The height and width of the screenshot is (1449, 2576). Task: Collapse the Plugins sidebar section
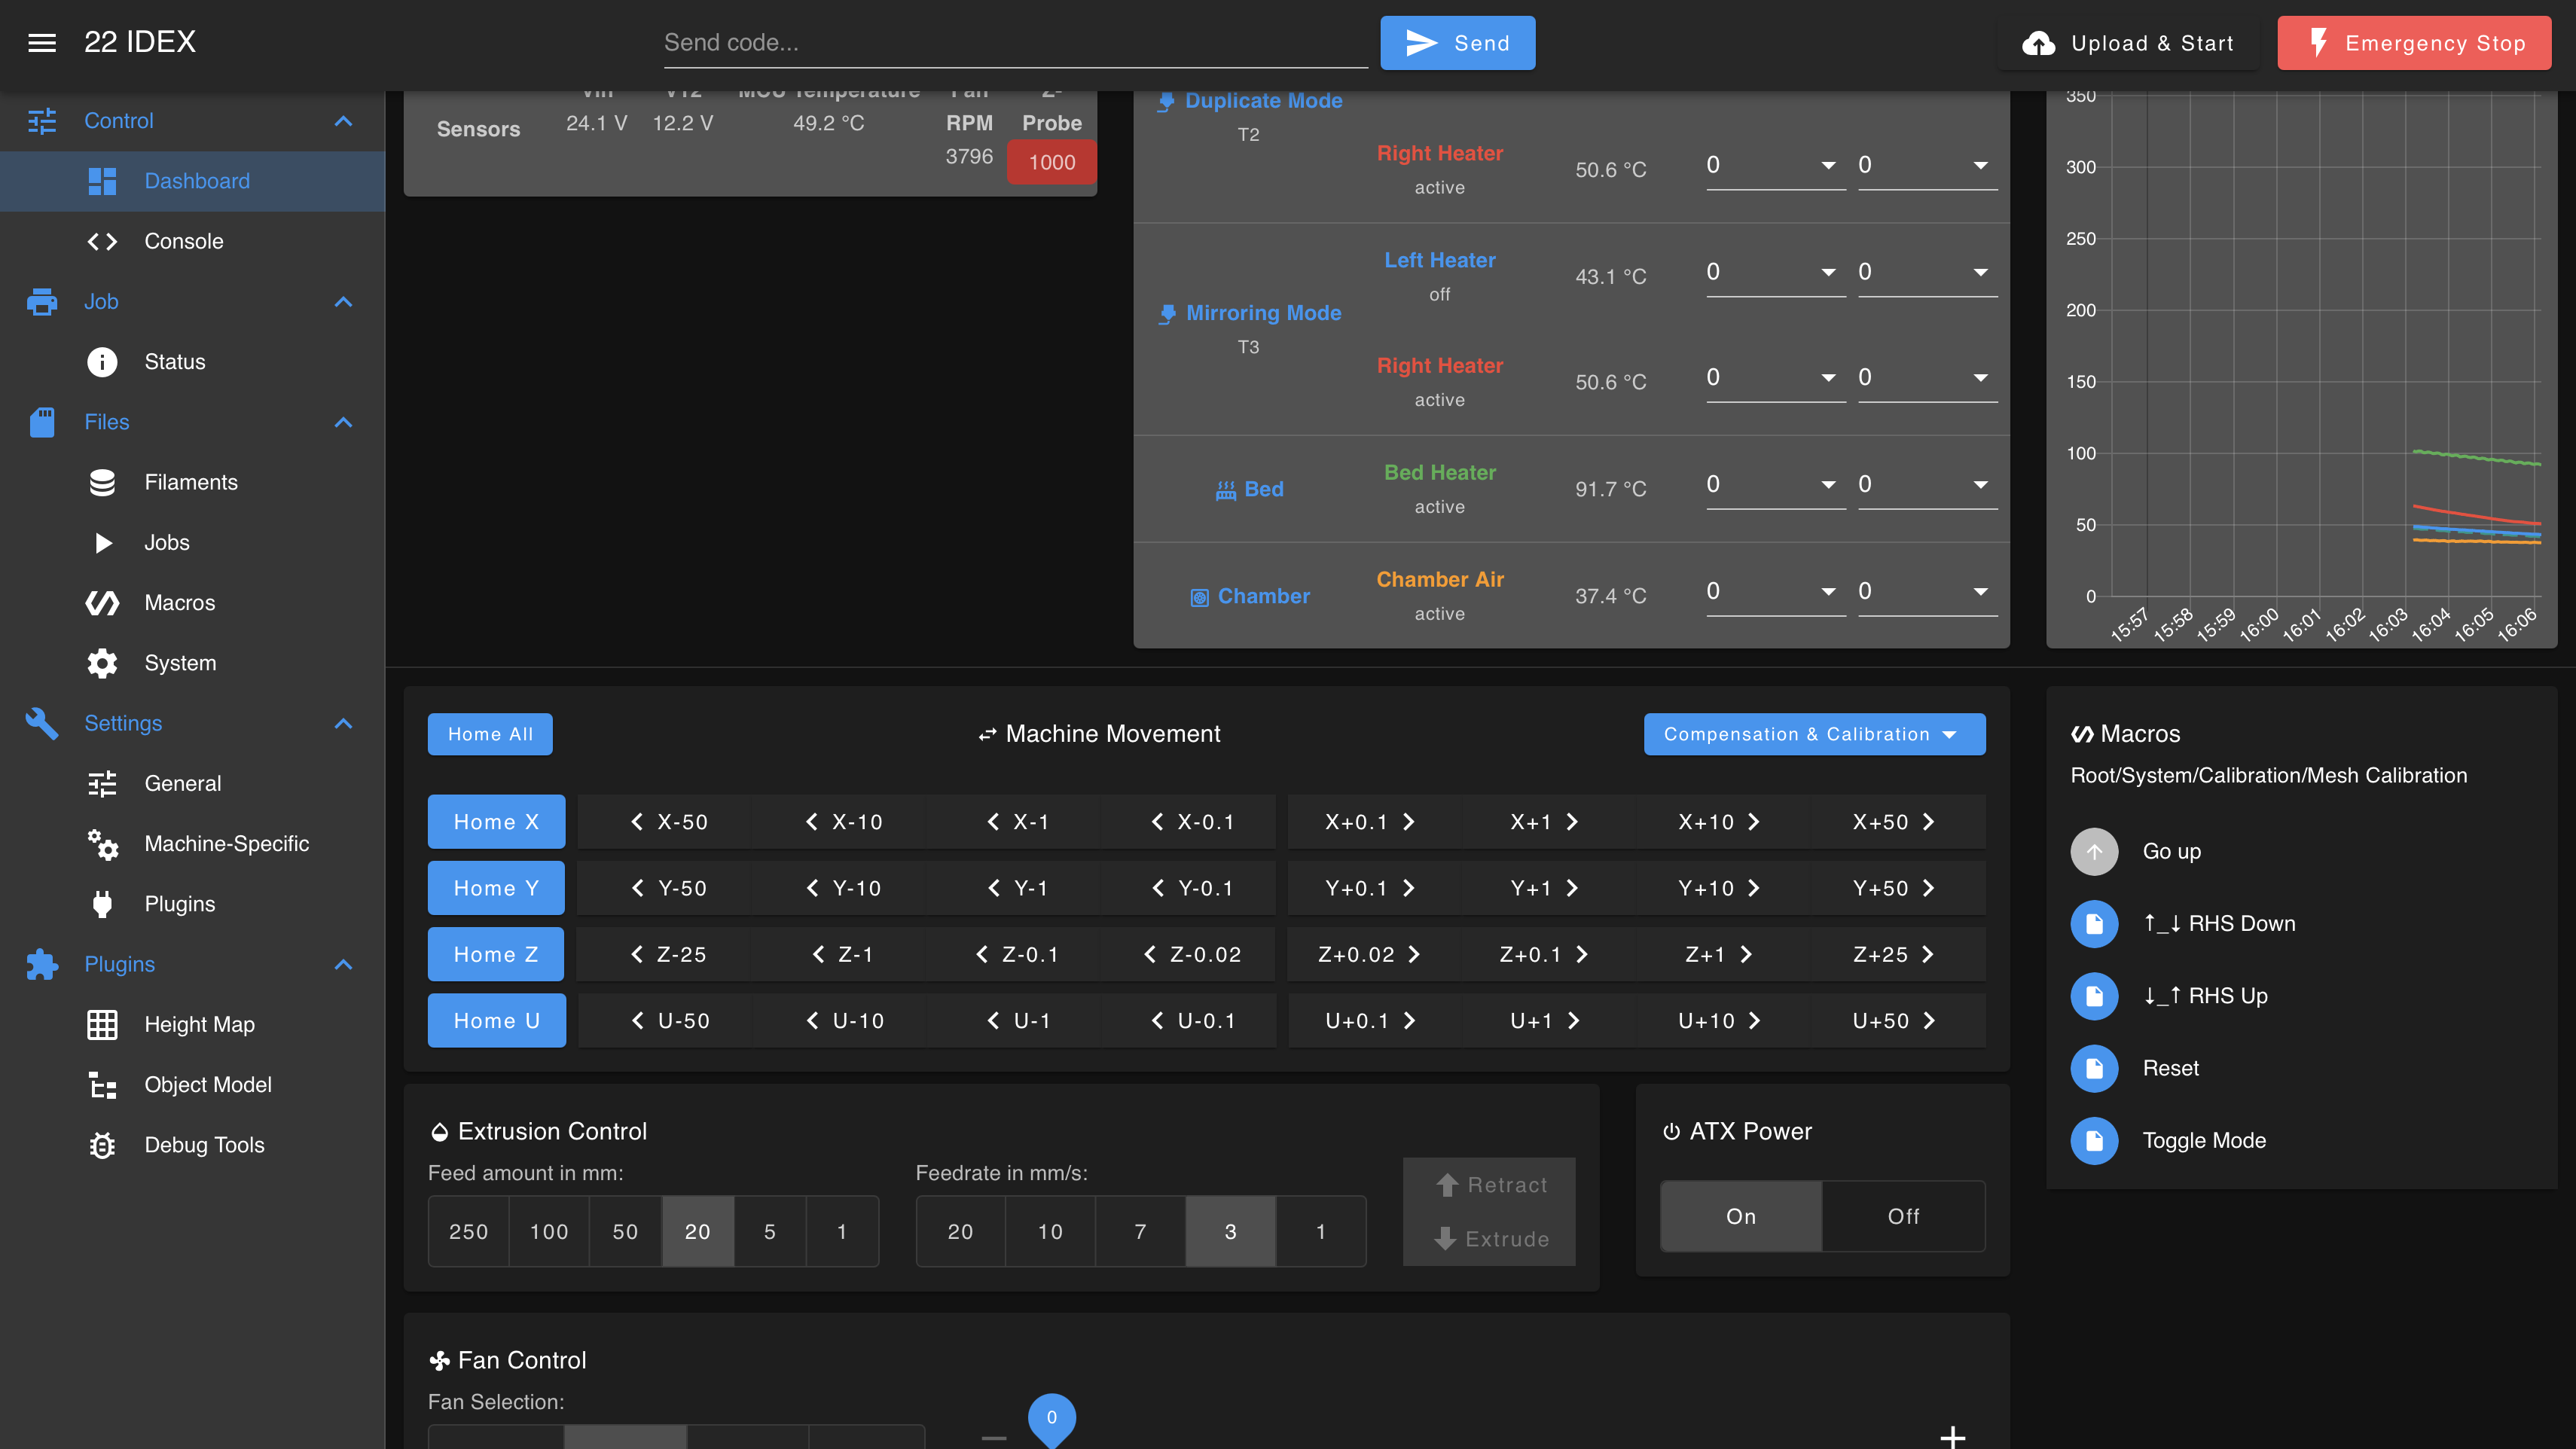pyautogui.click(x=343, y=964)
